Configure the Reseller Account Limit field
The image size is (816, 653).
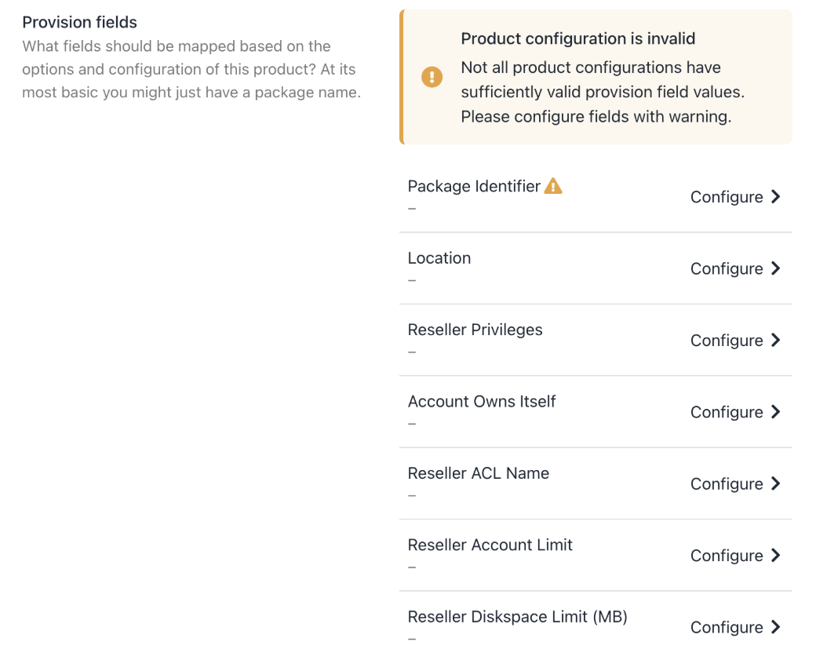pyautogui.click(x=727, y=556)
